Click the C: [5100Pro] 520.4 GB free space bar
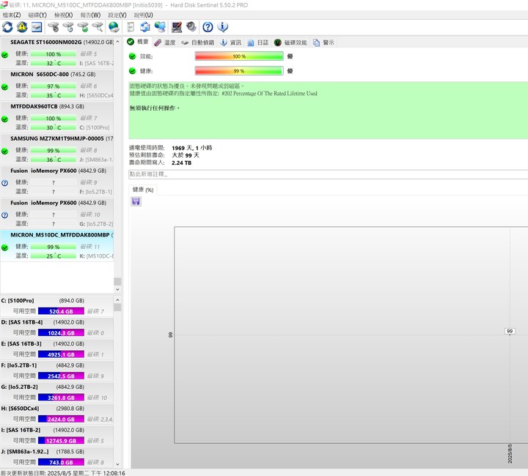Viewport: 528px width, 476px height. (x=61, y=311)
